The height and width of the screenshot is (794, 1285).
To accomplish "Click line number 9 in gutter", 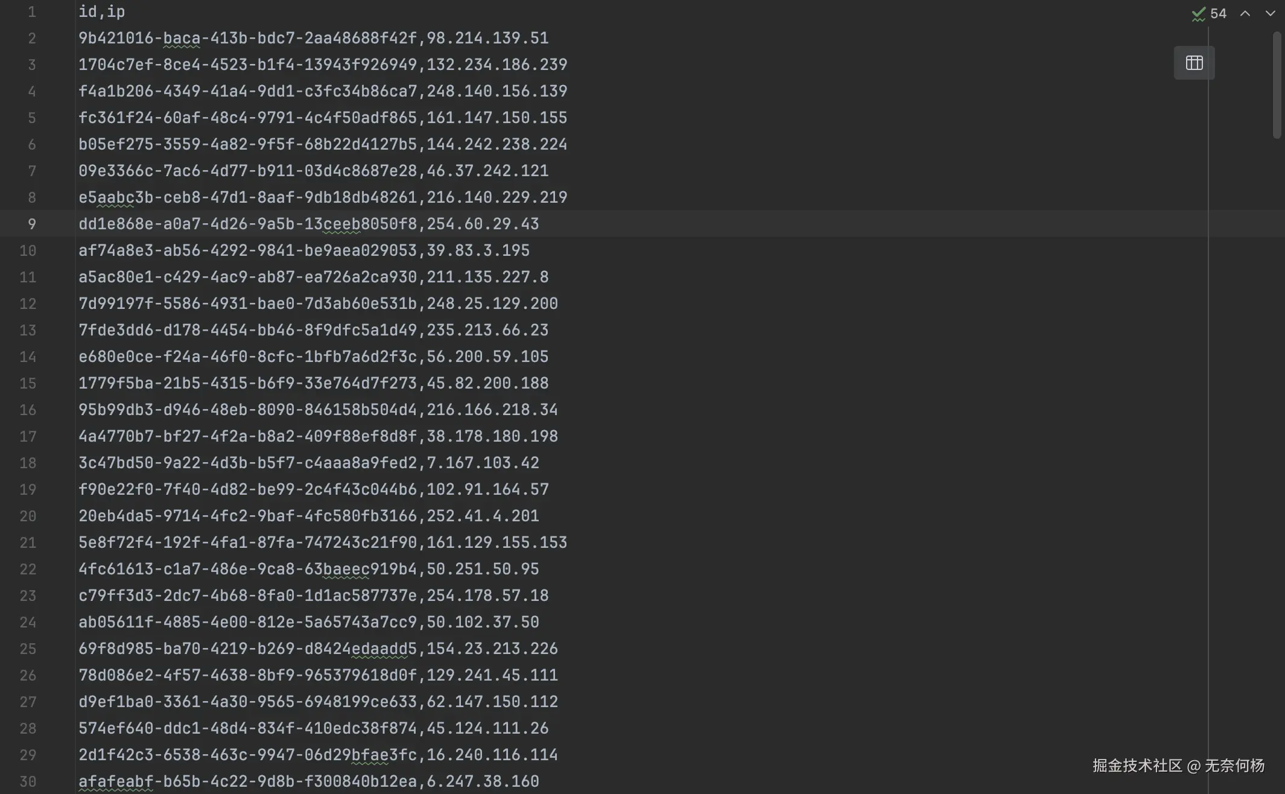I will coord(32,224).
